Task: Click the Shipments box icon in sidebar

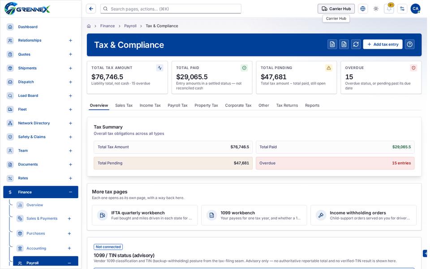Action: (x=10, y=68)
